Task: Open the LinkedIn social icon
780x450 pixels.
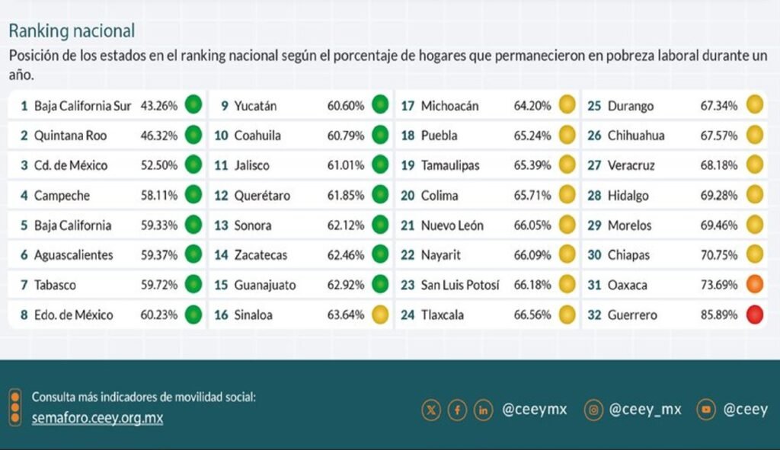Action: coord(483,410)
